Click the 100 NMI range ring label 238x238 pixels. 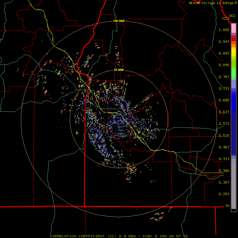119,21
